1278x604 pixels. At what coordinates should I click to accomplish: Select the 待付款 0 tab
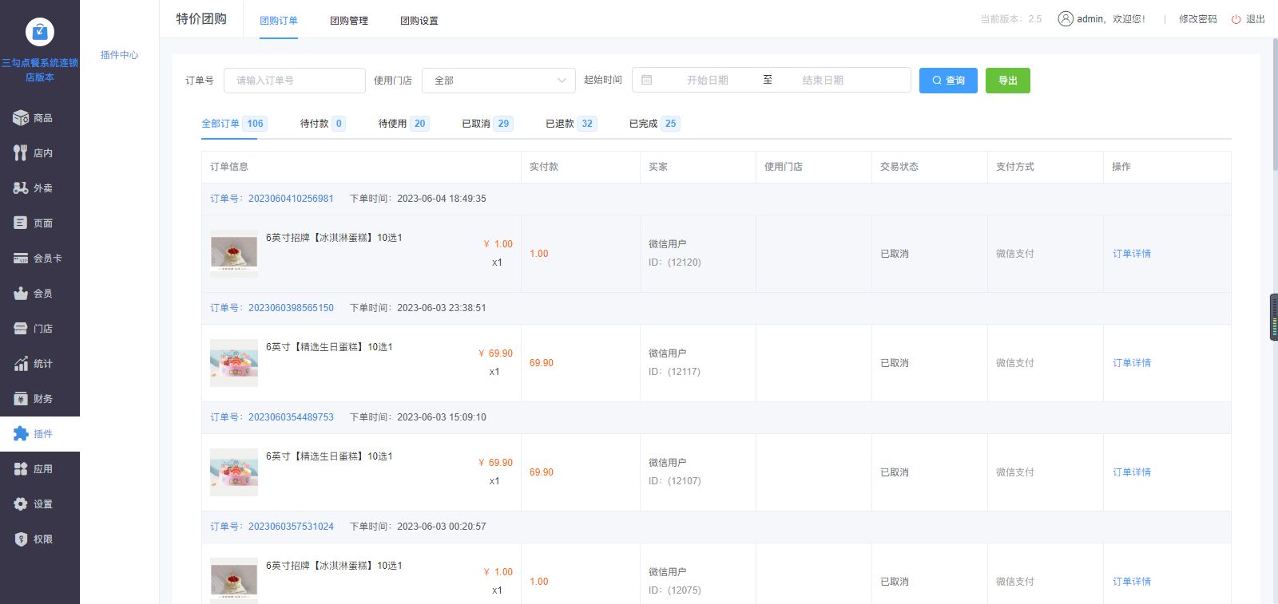(x=323, y=124)
